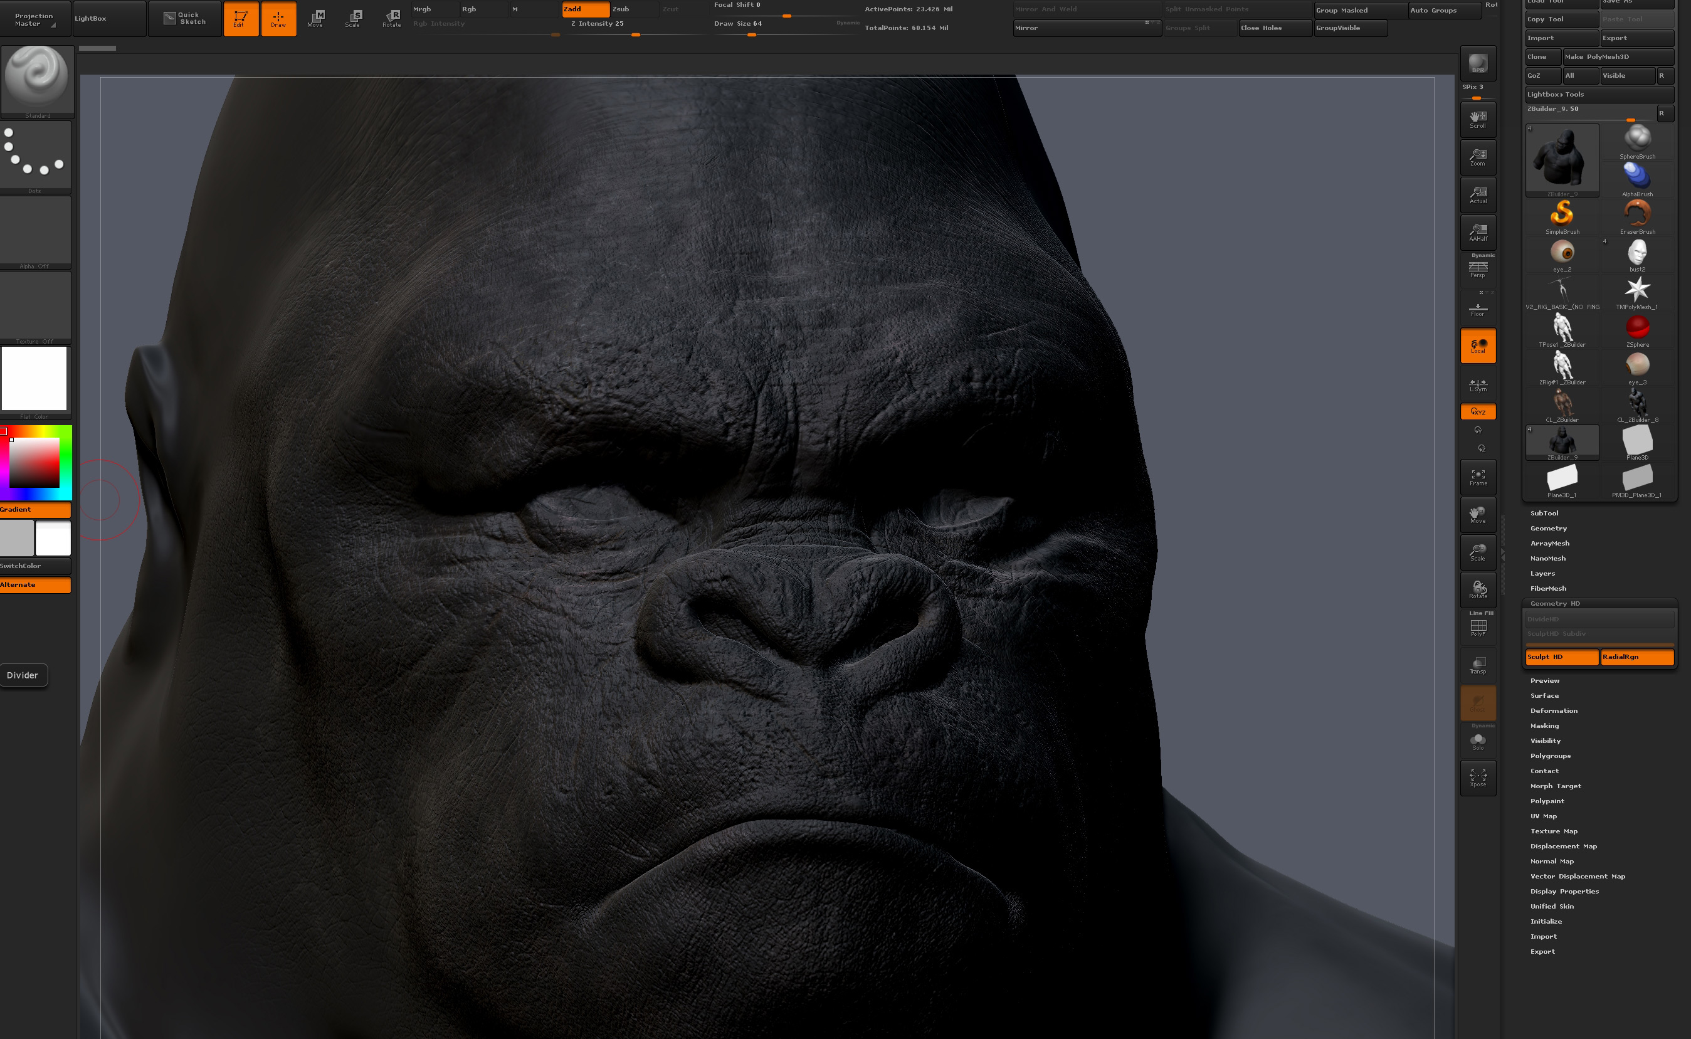The height and width of the screenshot is (1039, 1691).
Task: Collapse the Geometry HD section
Action: coord(1556,604)
